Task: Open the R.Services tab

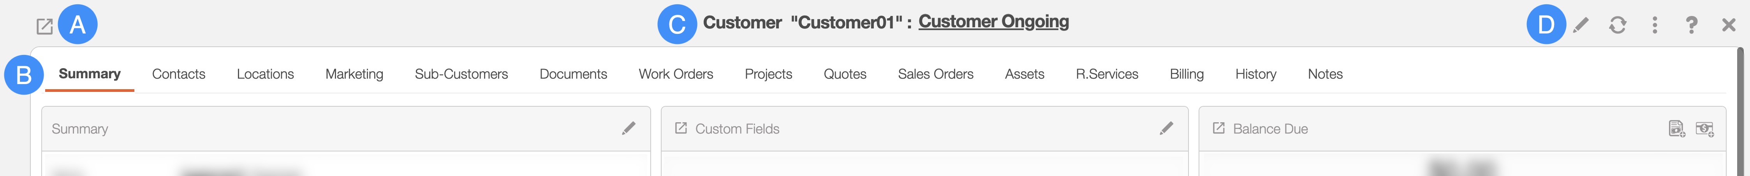Action: pyautogui.click(x=1107, y=74)
